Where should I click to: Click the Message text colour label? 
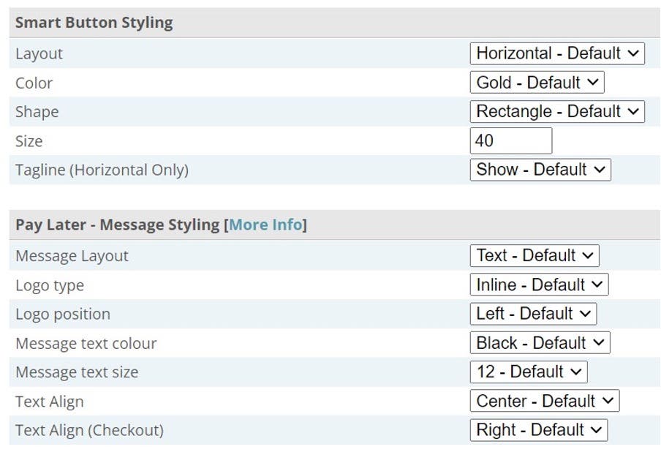click(86, 343)
